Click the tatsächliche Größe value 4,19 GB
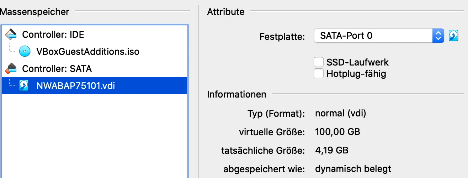The height and width of the screenshot is (178, 468). point(331,150)
